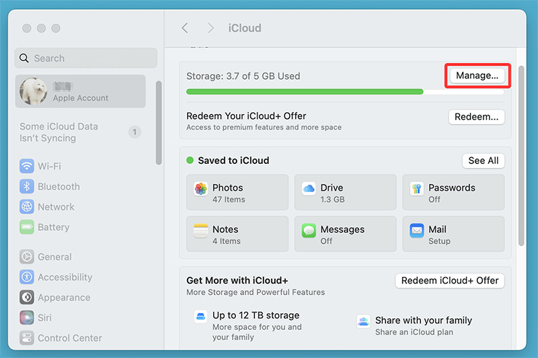Select Wi-Fi label in sidebar
The width and height of the screenshot is (538, 358).
(49, 166)
